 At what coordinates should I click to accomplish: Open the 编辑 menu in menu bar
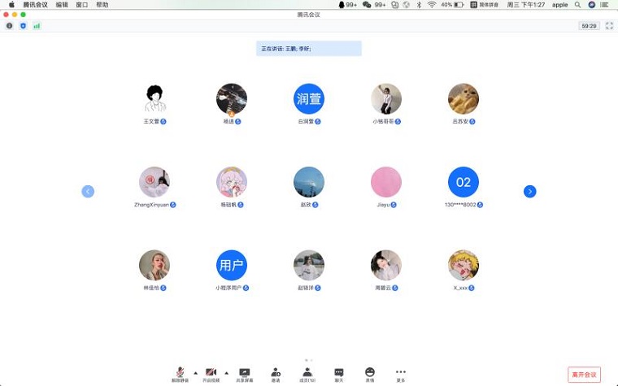point(62,5)
